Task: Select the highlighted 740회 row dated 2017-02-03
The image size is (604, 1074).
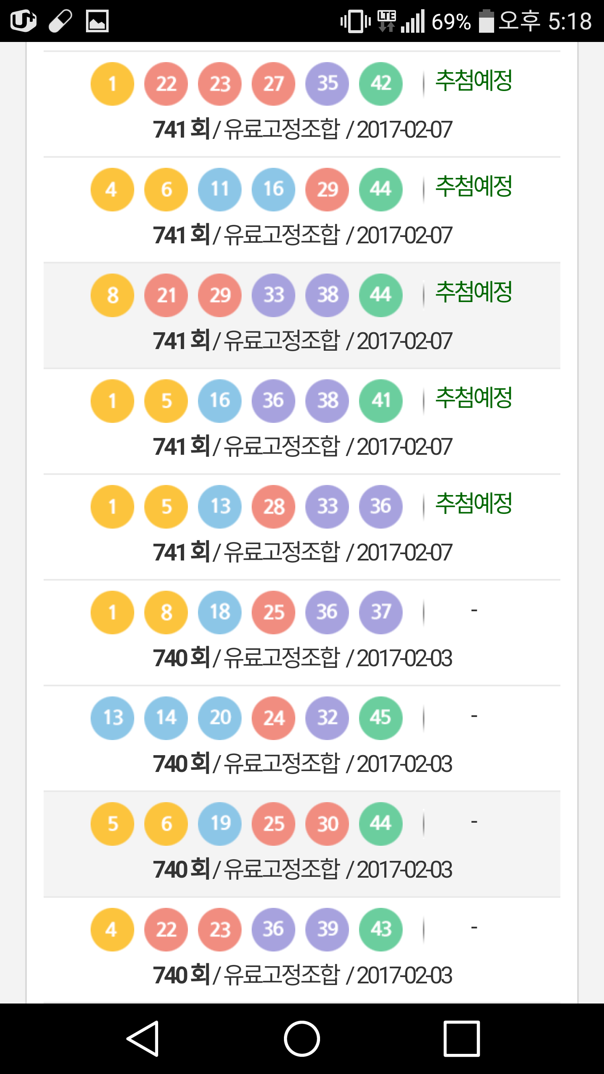Action: tap(302, 869)
